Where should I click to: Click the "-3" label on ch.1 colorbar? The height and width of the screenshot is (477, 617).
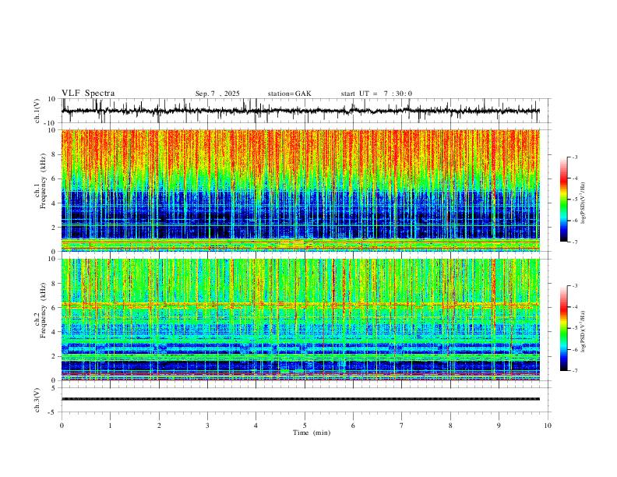(575, 157)
